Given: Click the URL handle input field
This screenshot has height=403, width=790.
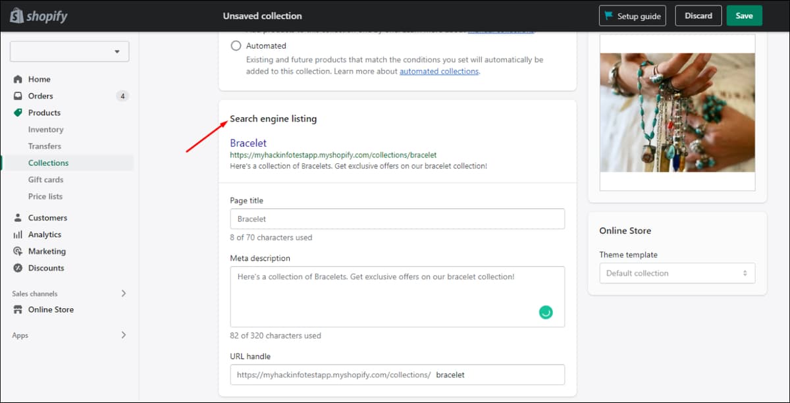Looking at the screenshot, I should tap(397, 375).
